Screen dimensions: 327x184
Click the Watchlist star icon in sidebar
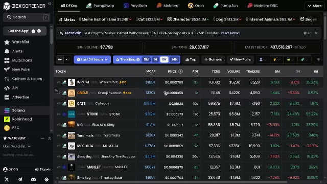[7, 42]
